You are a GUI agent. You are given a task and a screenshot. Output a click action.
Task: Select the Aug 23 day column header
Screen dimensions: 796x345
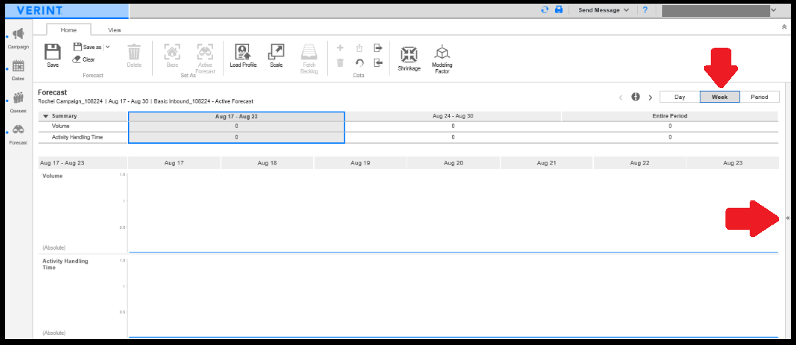(x=733, y=163)
